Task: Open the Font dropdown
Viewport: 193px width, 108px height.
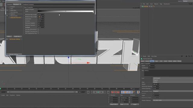Action: [x=173, y=78]
